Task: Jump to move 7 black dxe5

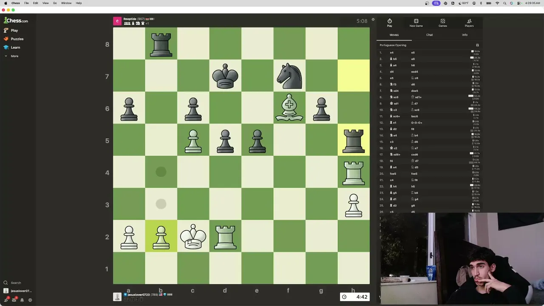Action: (414, 91)
